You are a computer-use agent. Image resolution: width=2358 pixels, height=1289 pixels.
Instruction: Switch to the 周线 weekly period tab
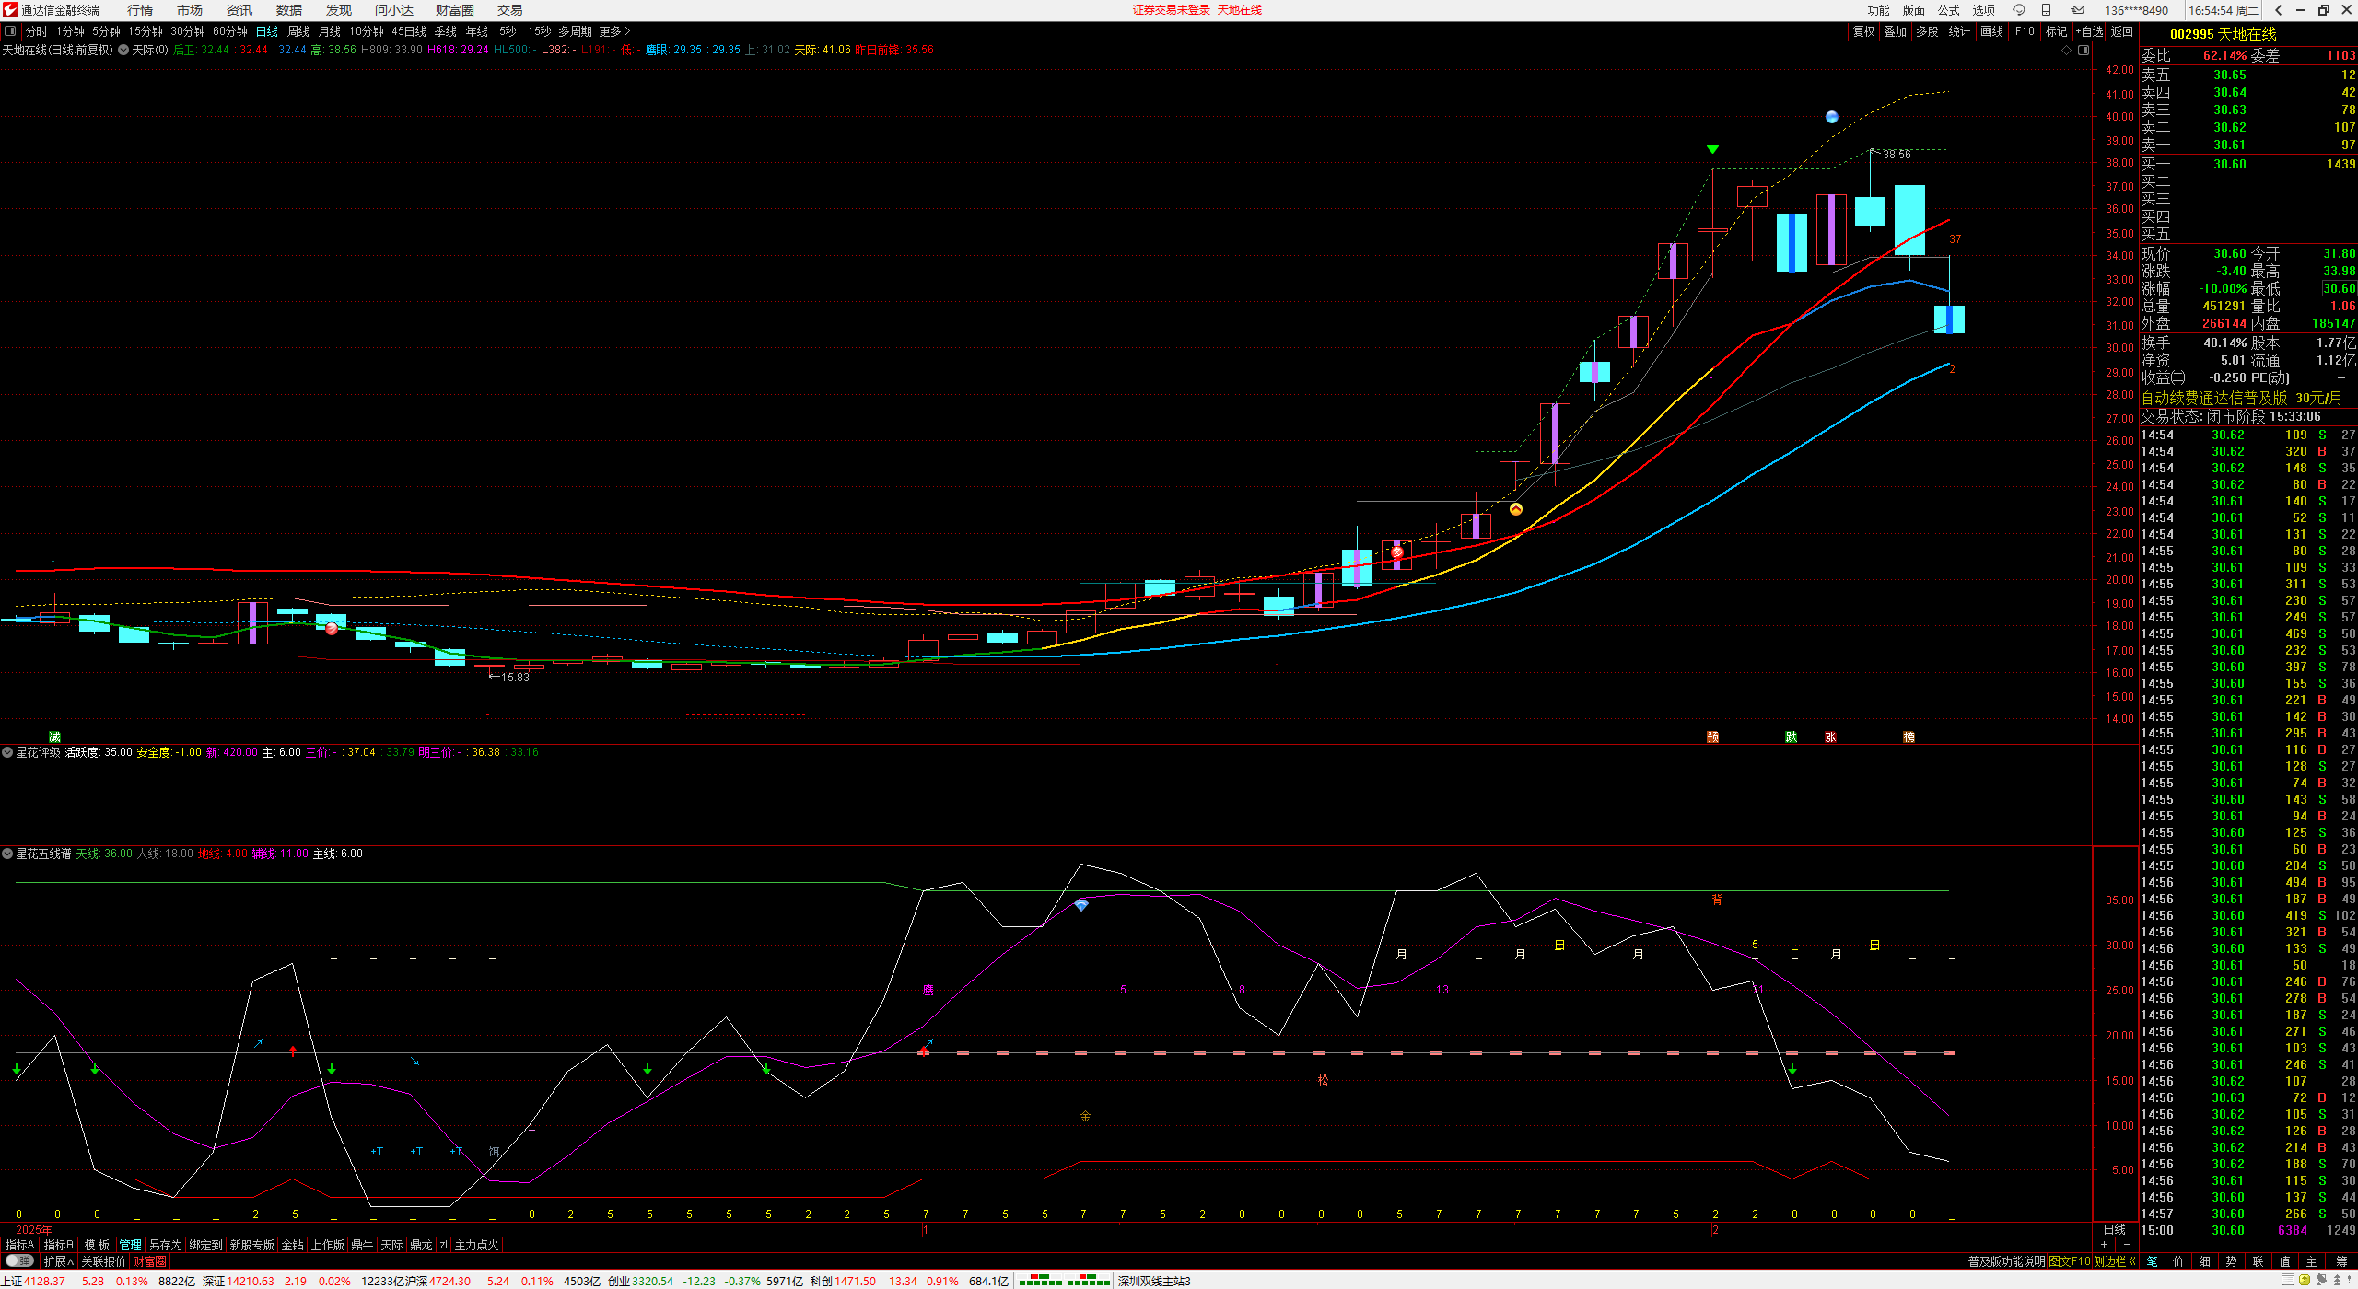(298, 31)
